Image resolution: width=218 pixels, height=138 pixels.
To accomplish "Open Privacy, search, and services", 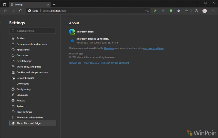I will click(x=32, y=44).
